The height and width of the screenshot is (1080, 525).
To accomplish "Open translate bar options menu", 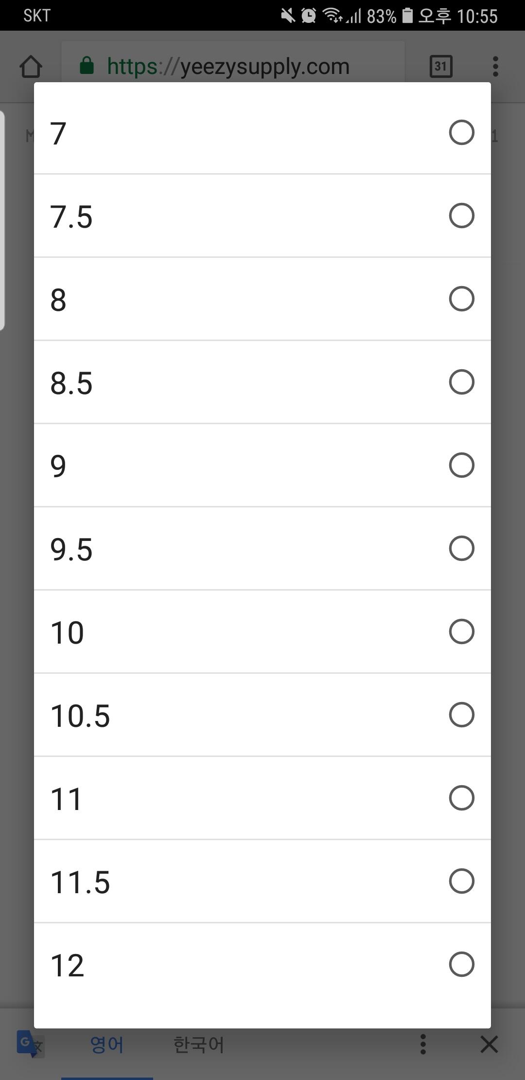I will [x=423, y=1044].
